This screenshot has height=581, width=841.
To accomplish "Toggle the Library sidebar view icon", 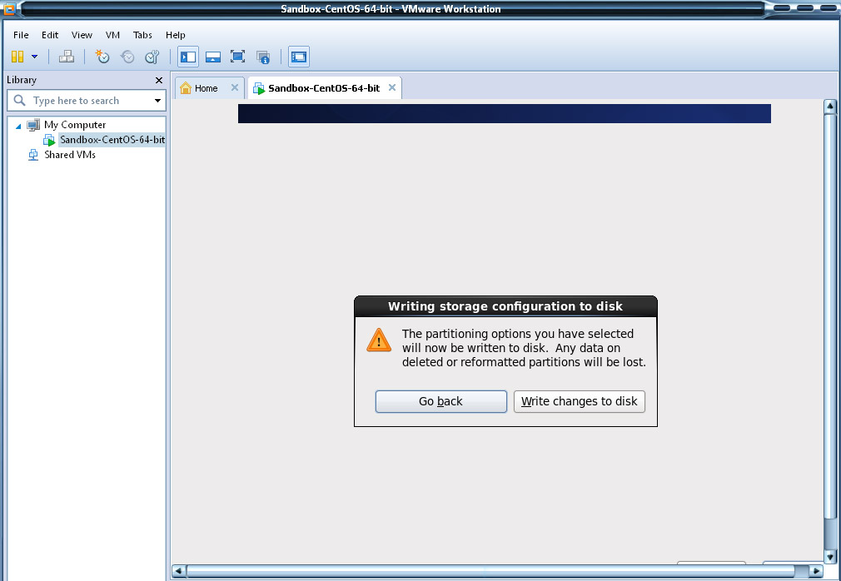I will point(187,57).
